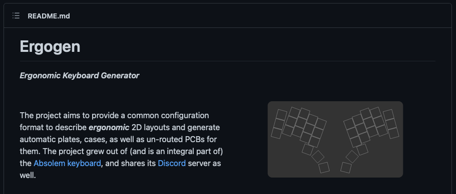Viewport: 456px width, 194px height.
Task: Open the README outline list icon
Action: point(16,15)
